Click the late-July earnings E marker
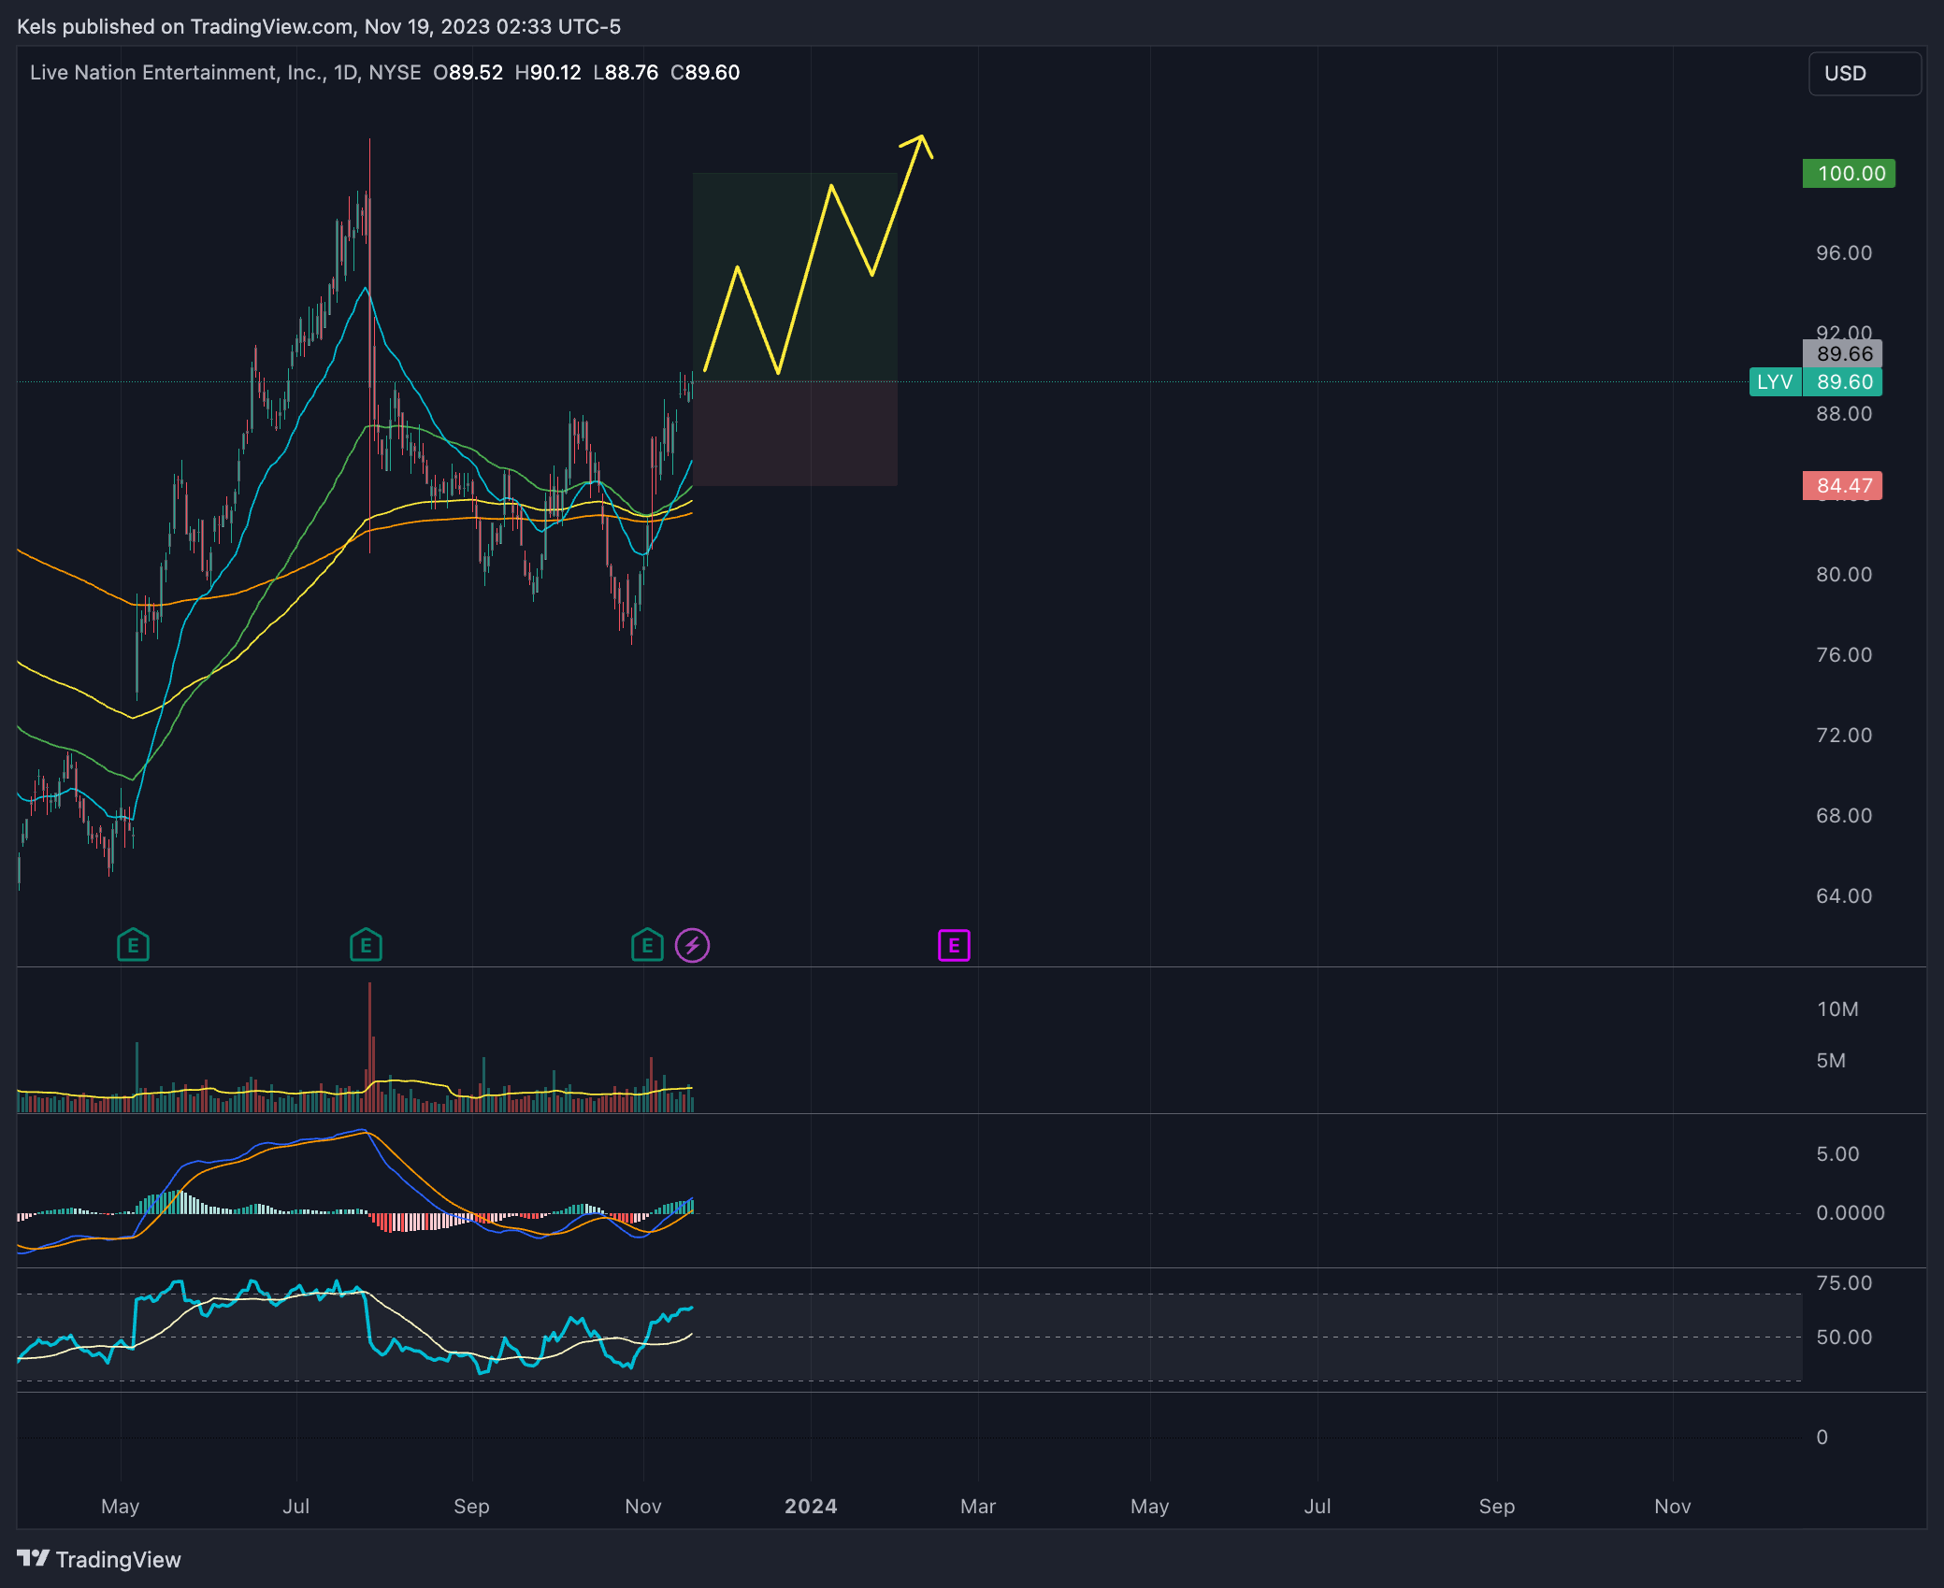 click(366, 945)
